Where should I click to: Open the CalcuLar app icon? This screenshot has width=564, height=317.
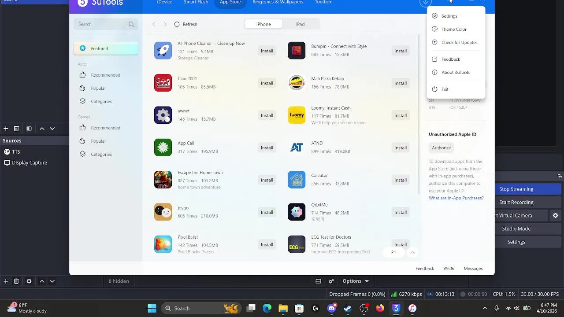[297, 180]
